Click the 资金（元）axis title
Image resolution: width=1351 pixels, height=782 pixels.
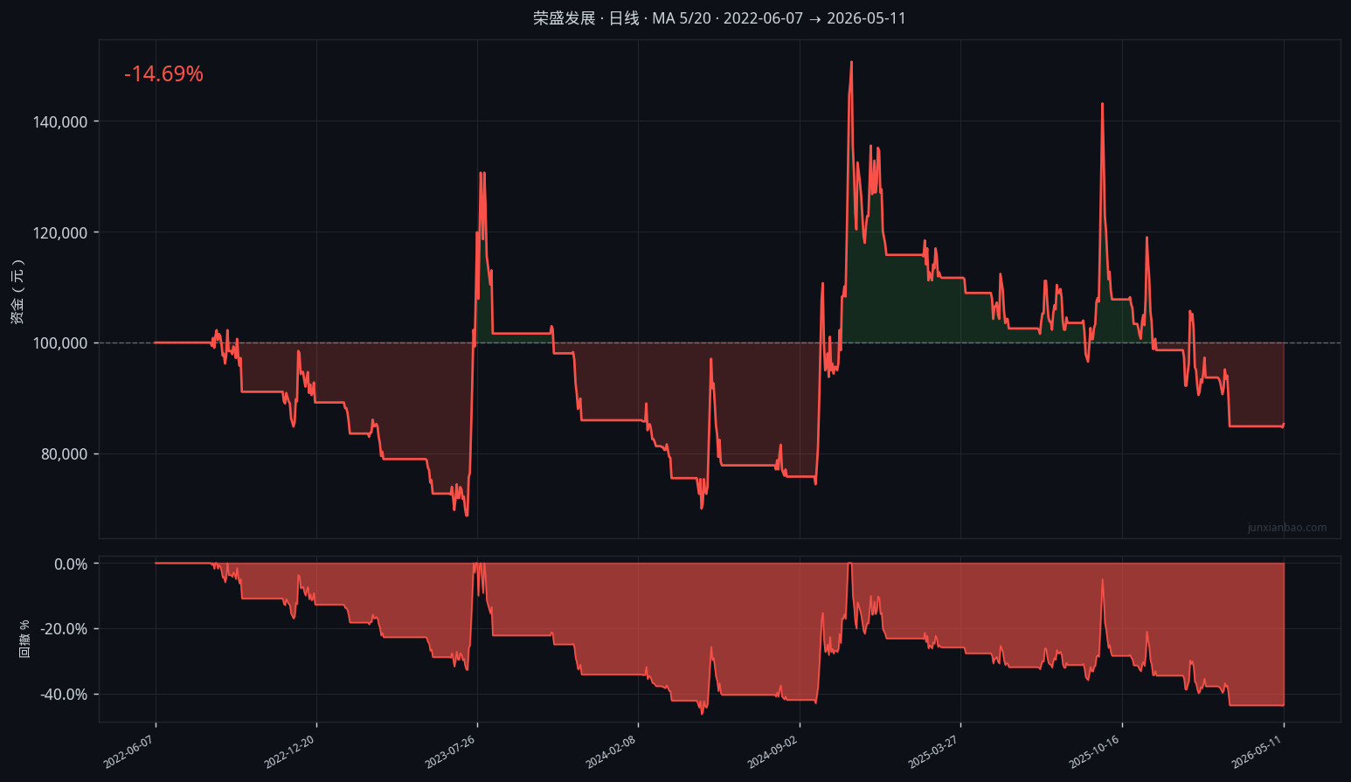(17, 292)
